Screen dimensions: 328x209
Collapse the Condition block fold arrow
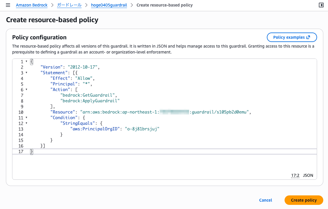tap(26, 118)
